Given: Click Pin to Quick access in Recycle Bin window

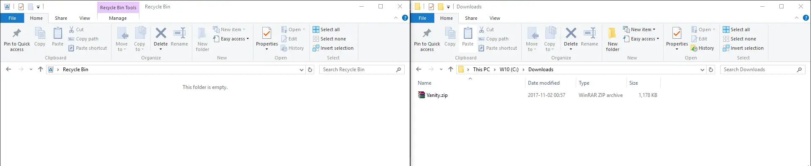Looking at the screenshot, I should 17,40.
